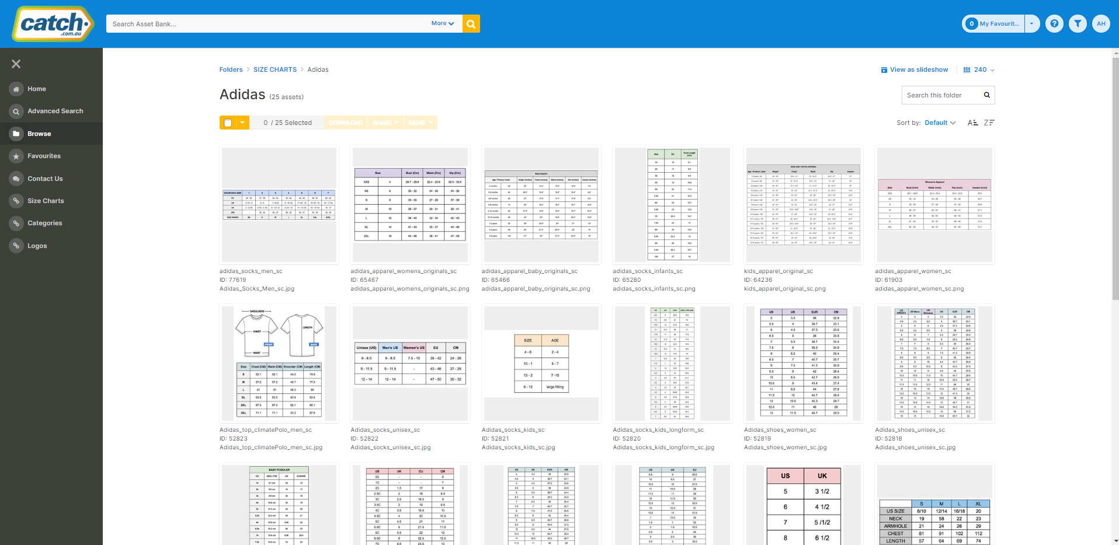Viewport: 1119px width, 545px height.
Task: Open the More actions dropdown button
Action: tap(421, 123)
